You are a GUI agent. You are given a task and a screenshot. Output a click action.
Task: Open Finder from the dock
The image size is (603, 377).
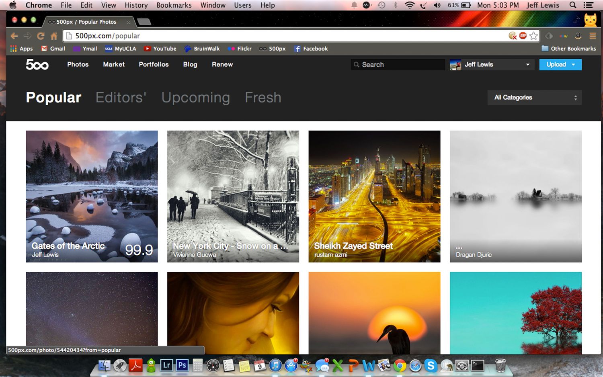tap(105, 365)
